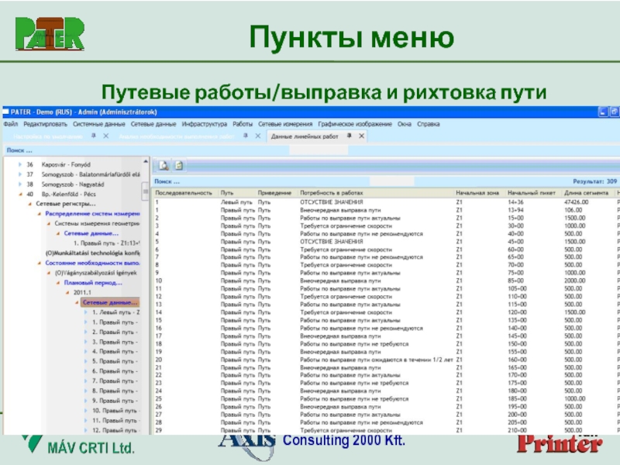Open the Инфраструктура menu
This screenshot has width=620, height=465.
point(204,124)
